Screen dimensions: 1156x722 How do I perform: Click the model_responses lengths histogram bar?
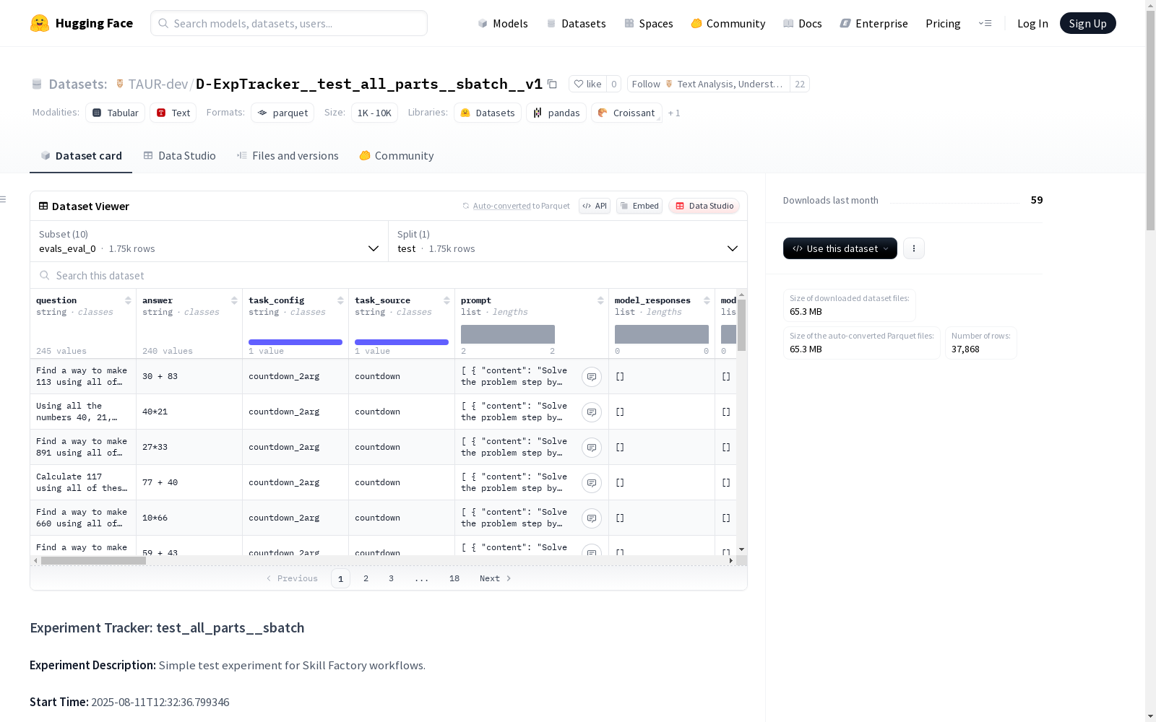(x=662, y=334)
